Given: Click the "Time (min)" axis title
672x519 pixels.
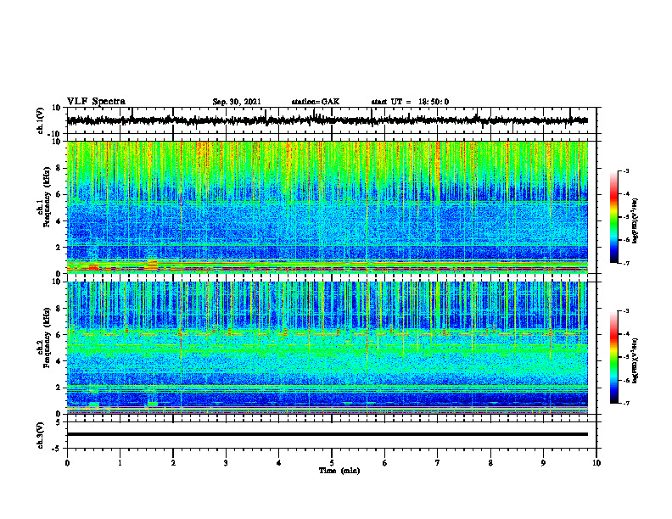Looking at the screenshot, I should tap(339, 471).
